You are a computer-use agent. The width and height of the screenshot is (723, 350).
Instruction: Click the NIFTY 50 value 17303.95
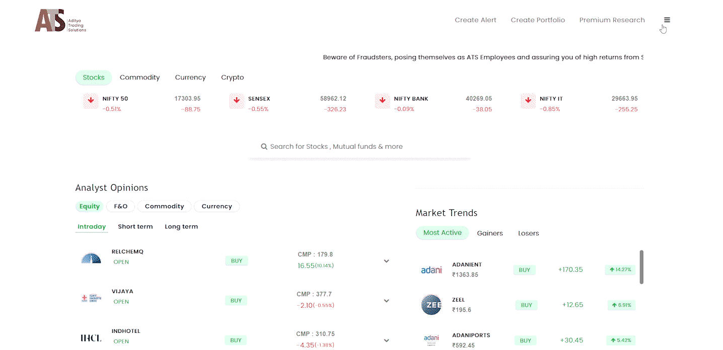coord(188,99)
